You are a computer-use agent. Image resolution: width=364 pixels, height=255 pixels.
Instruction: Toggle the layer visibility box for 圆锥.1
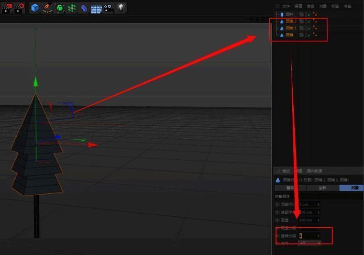[x=302, y=28]
